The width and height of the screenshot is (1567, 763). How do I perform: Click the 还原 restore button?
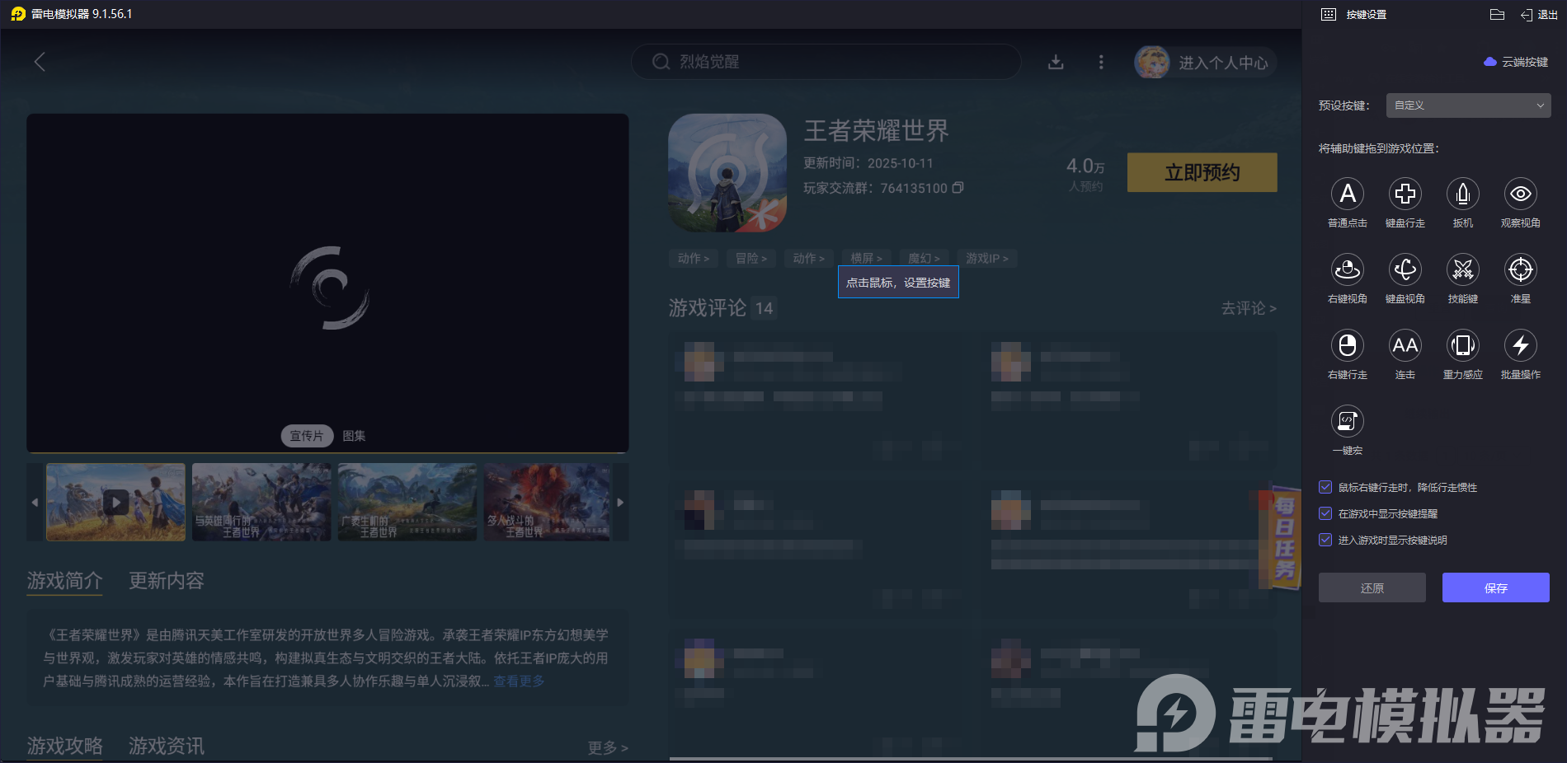coord(1372,587)
